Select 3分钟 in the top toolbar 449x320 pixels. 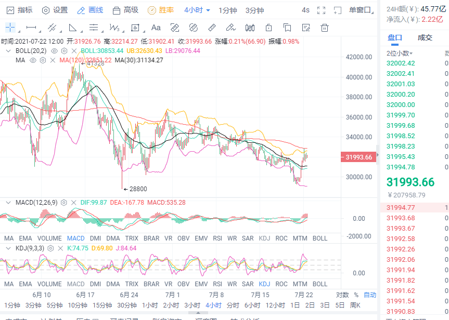(254, 10)
